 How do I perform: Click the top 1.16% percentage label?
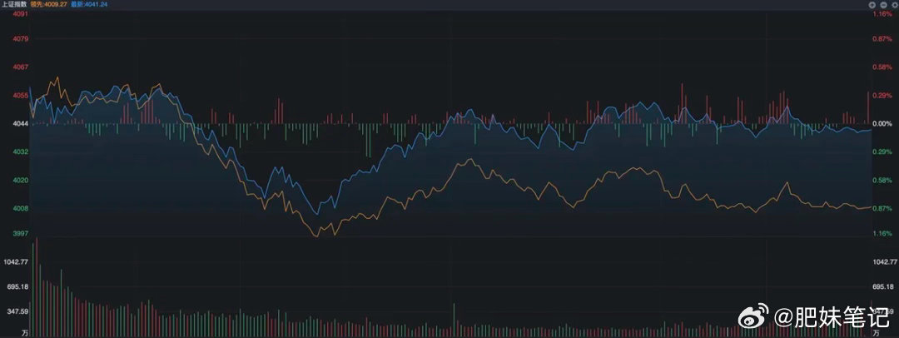(882, 14)
